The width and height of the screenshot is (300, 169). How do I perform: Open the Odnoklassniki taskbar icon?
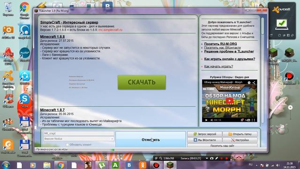[142, 165]
